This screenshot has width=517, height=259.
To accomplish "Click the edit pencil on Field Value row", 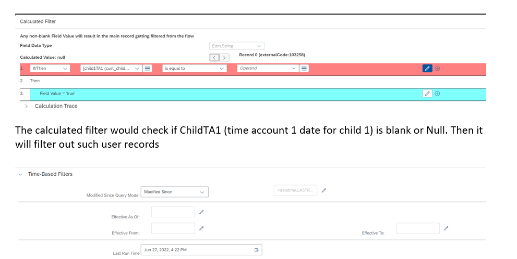I will click(x=427, y=93).
